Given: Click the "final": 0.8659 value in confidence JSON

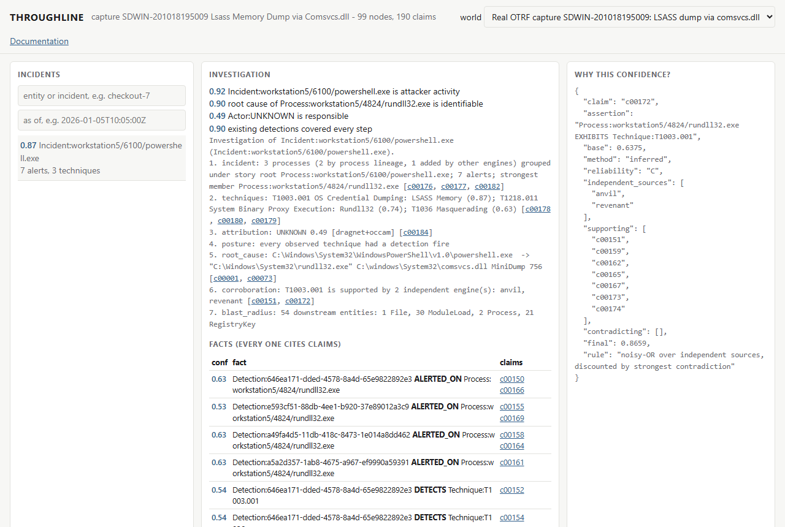Looking at the screenshot, I should (x=615, y=343).
